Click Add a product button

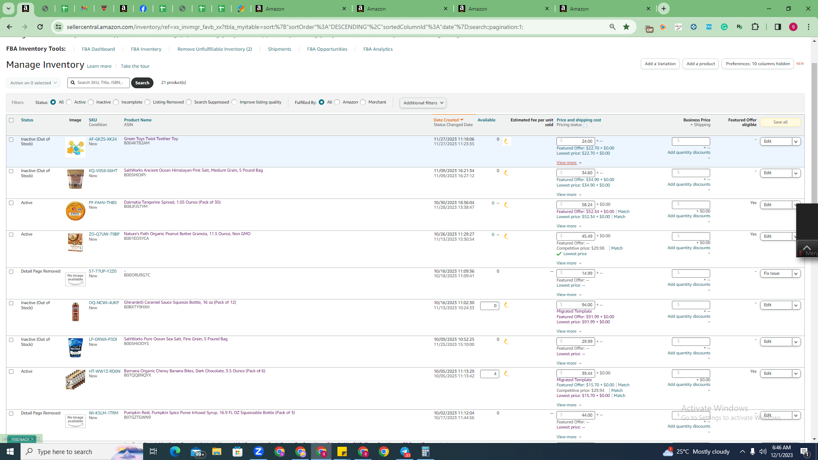coord(701,64)
